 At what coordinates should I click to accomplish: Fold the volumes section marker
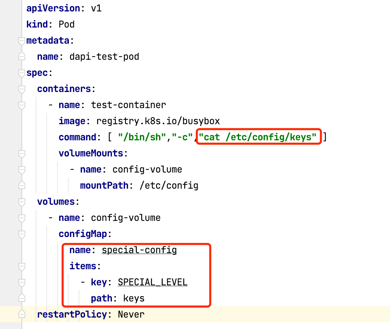pos(22,202)
